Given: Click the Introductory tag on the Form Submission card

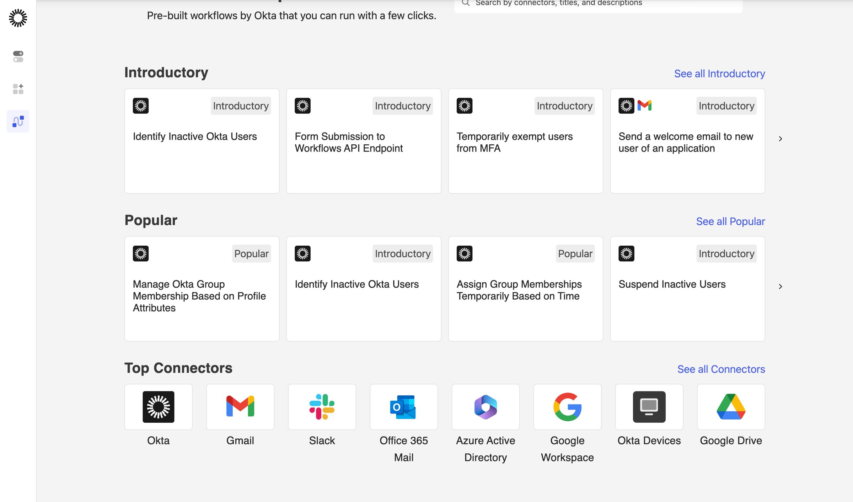Looking at the screenshot, I should click(x=403, y=106).
